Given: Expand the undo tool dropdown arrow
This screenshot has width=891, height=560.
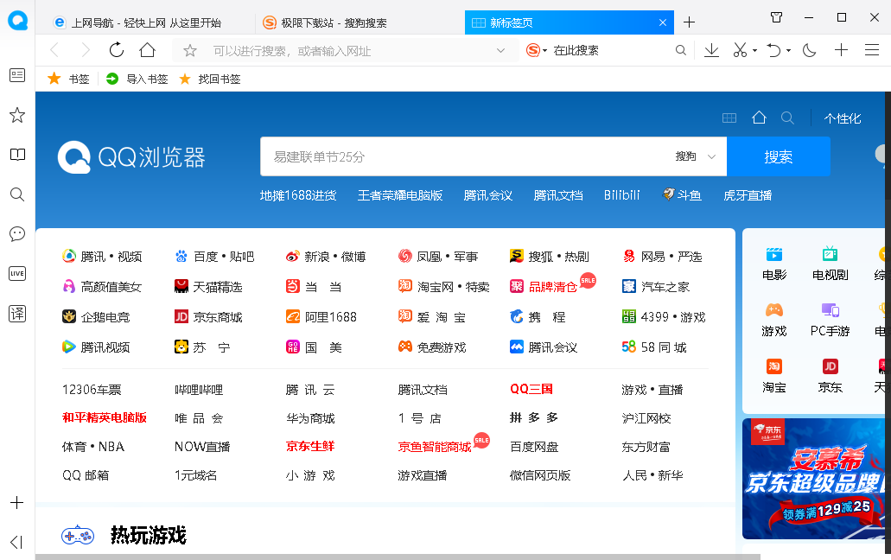Looking at the screenshot, I should (x=788, y=50).
